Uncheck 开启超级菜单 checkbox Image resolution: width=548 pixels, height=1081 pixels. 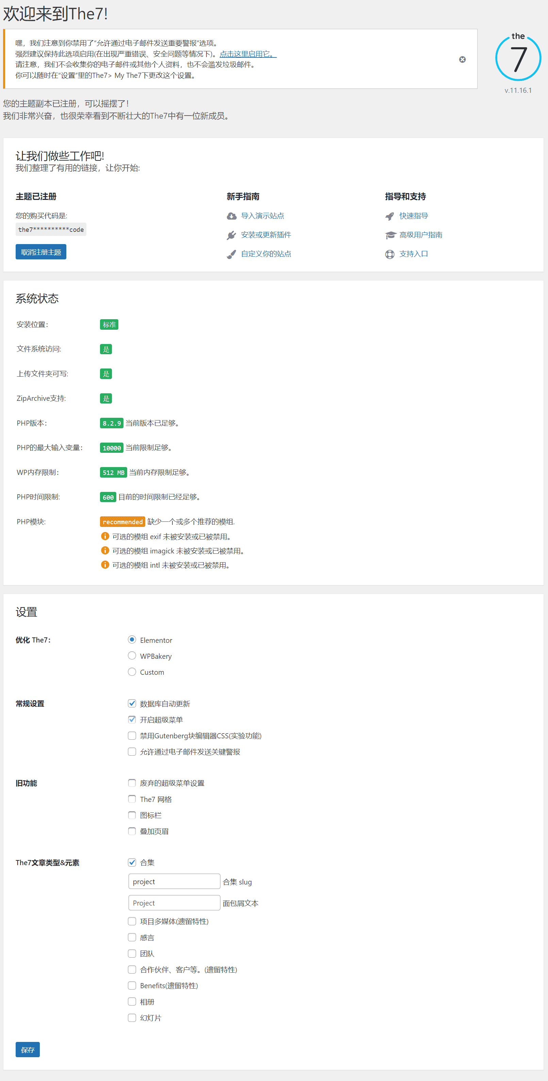click(x=132, y=719)
